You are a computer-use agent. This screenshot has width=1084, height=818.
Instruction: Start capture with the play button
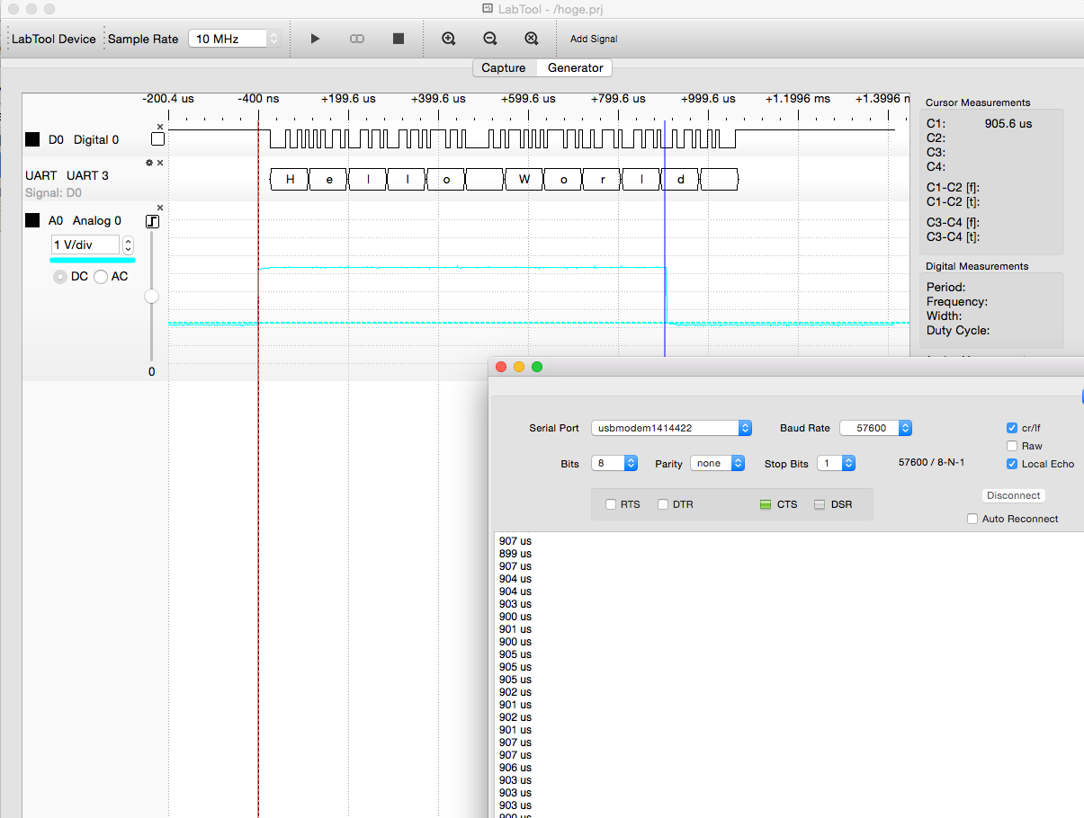(315, 39)
